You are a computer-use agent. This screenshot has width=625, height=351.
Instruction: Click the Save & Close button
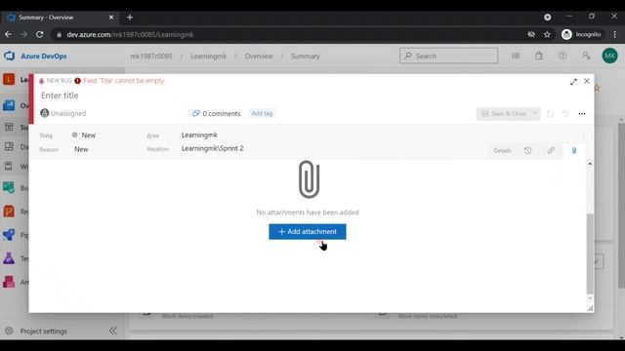(504, 114)
